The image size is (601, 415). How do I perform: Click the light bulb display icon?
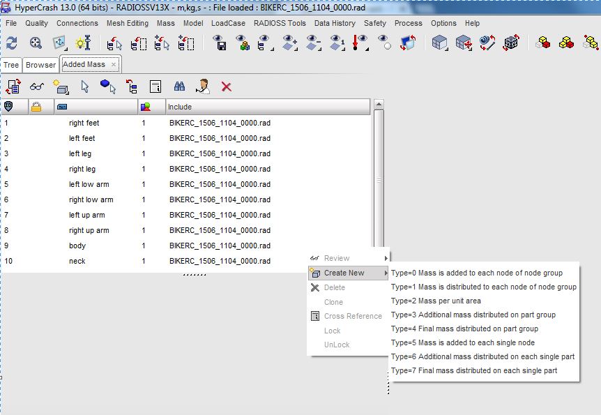tap(83, 43)
